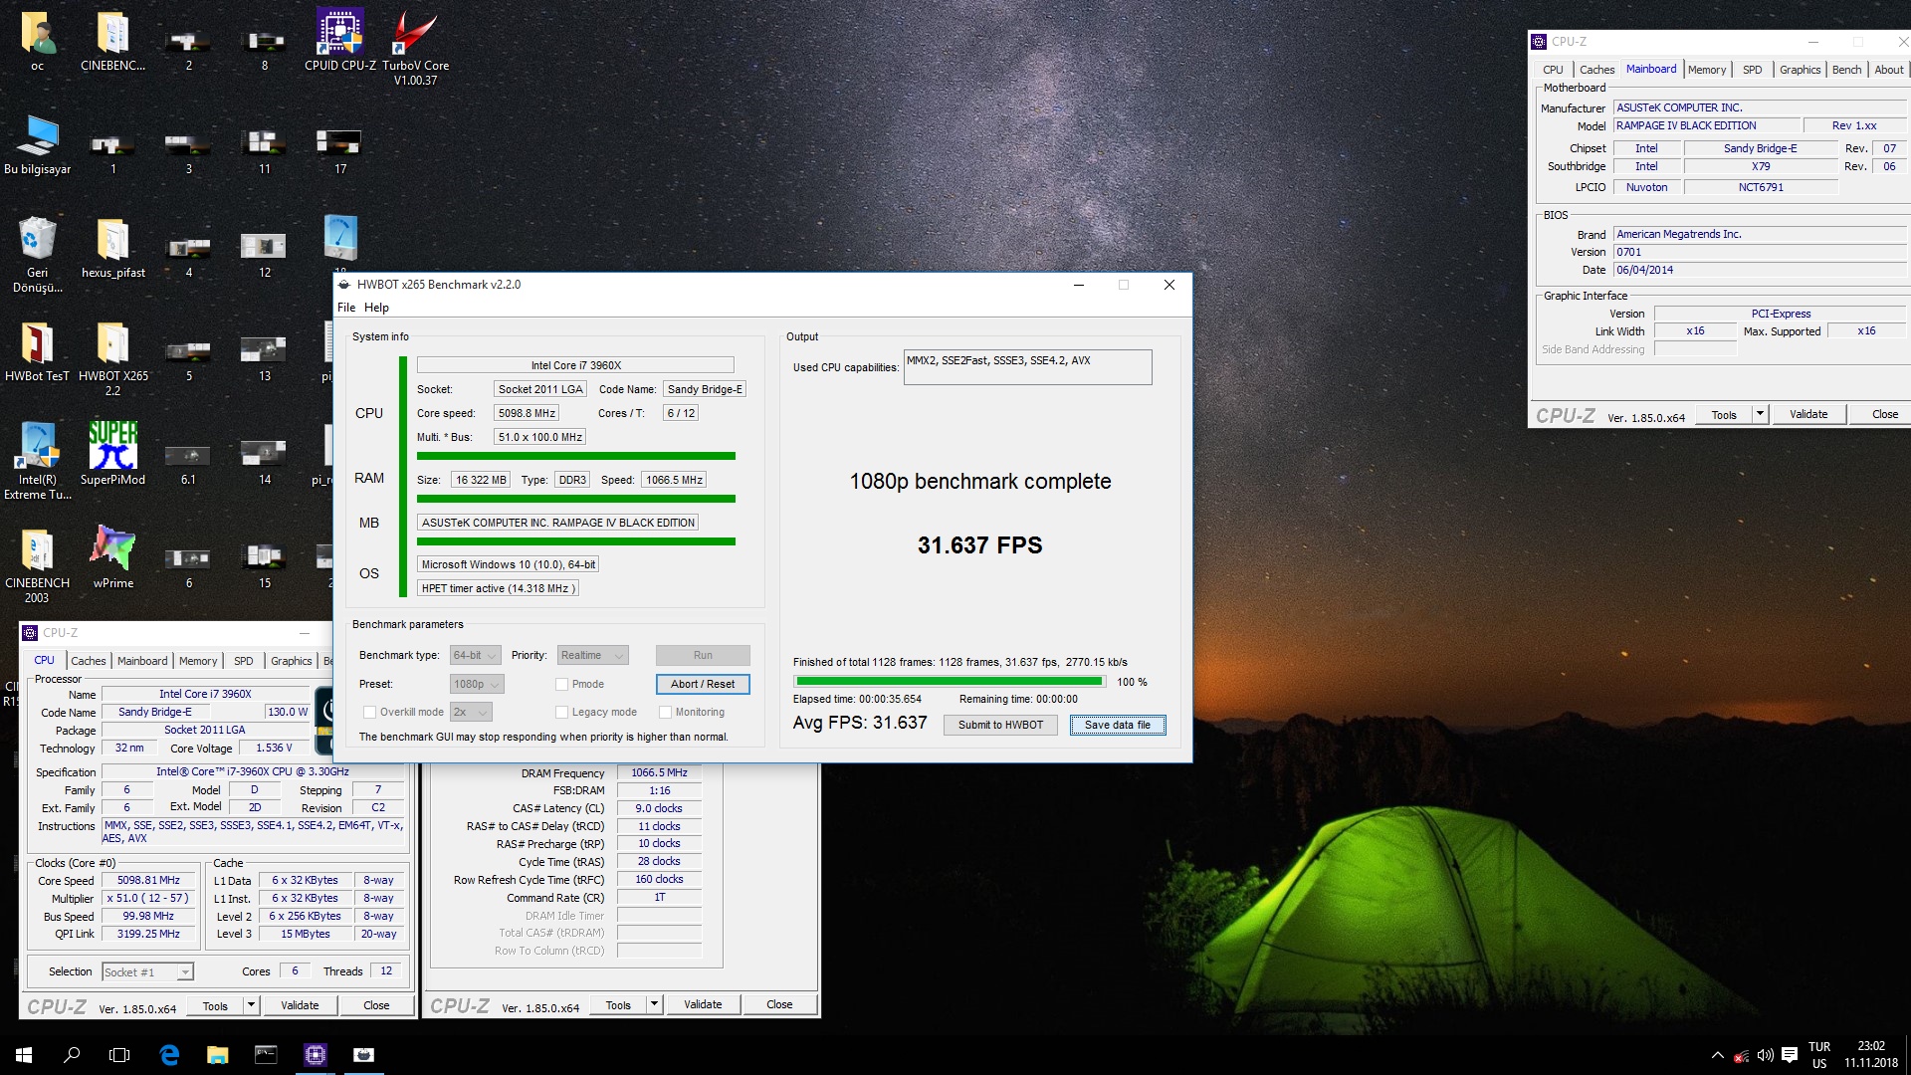The image size is (1911, 1075).
Task: Select Graphics tab in left CPU-Z
Action: pyautogui.click(x=292, y=661)
